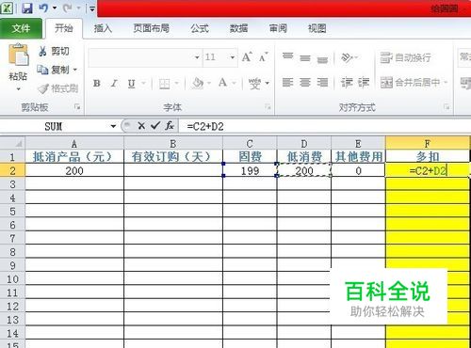The height and width of the screenshot is (348, 471).
Task: Decrease font size with small A icon
Action: coord(263,57)
